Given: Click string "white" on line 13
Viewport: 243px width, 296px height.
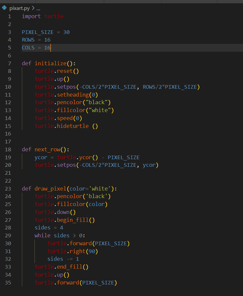Looking at the screenshot, I should point(100,110).
